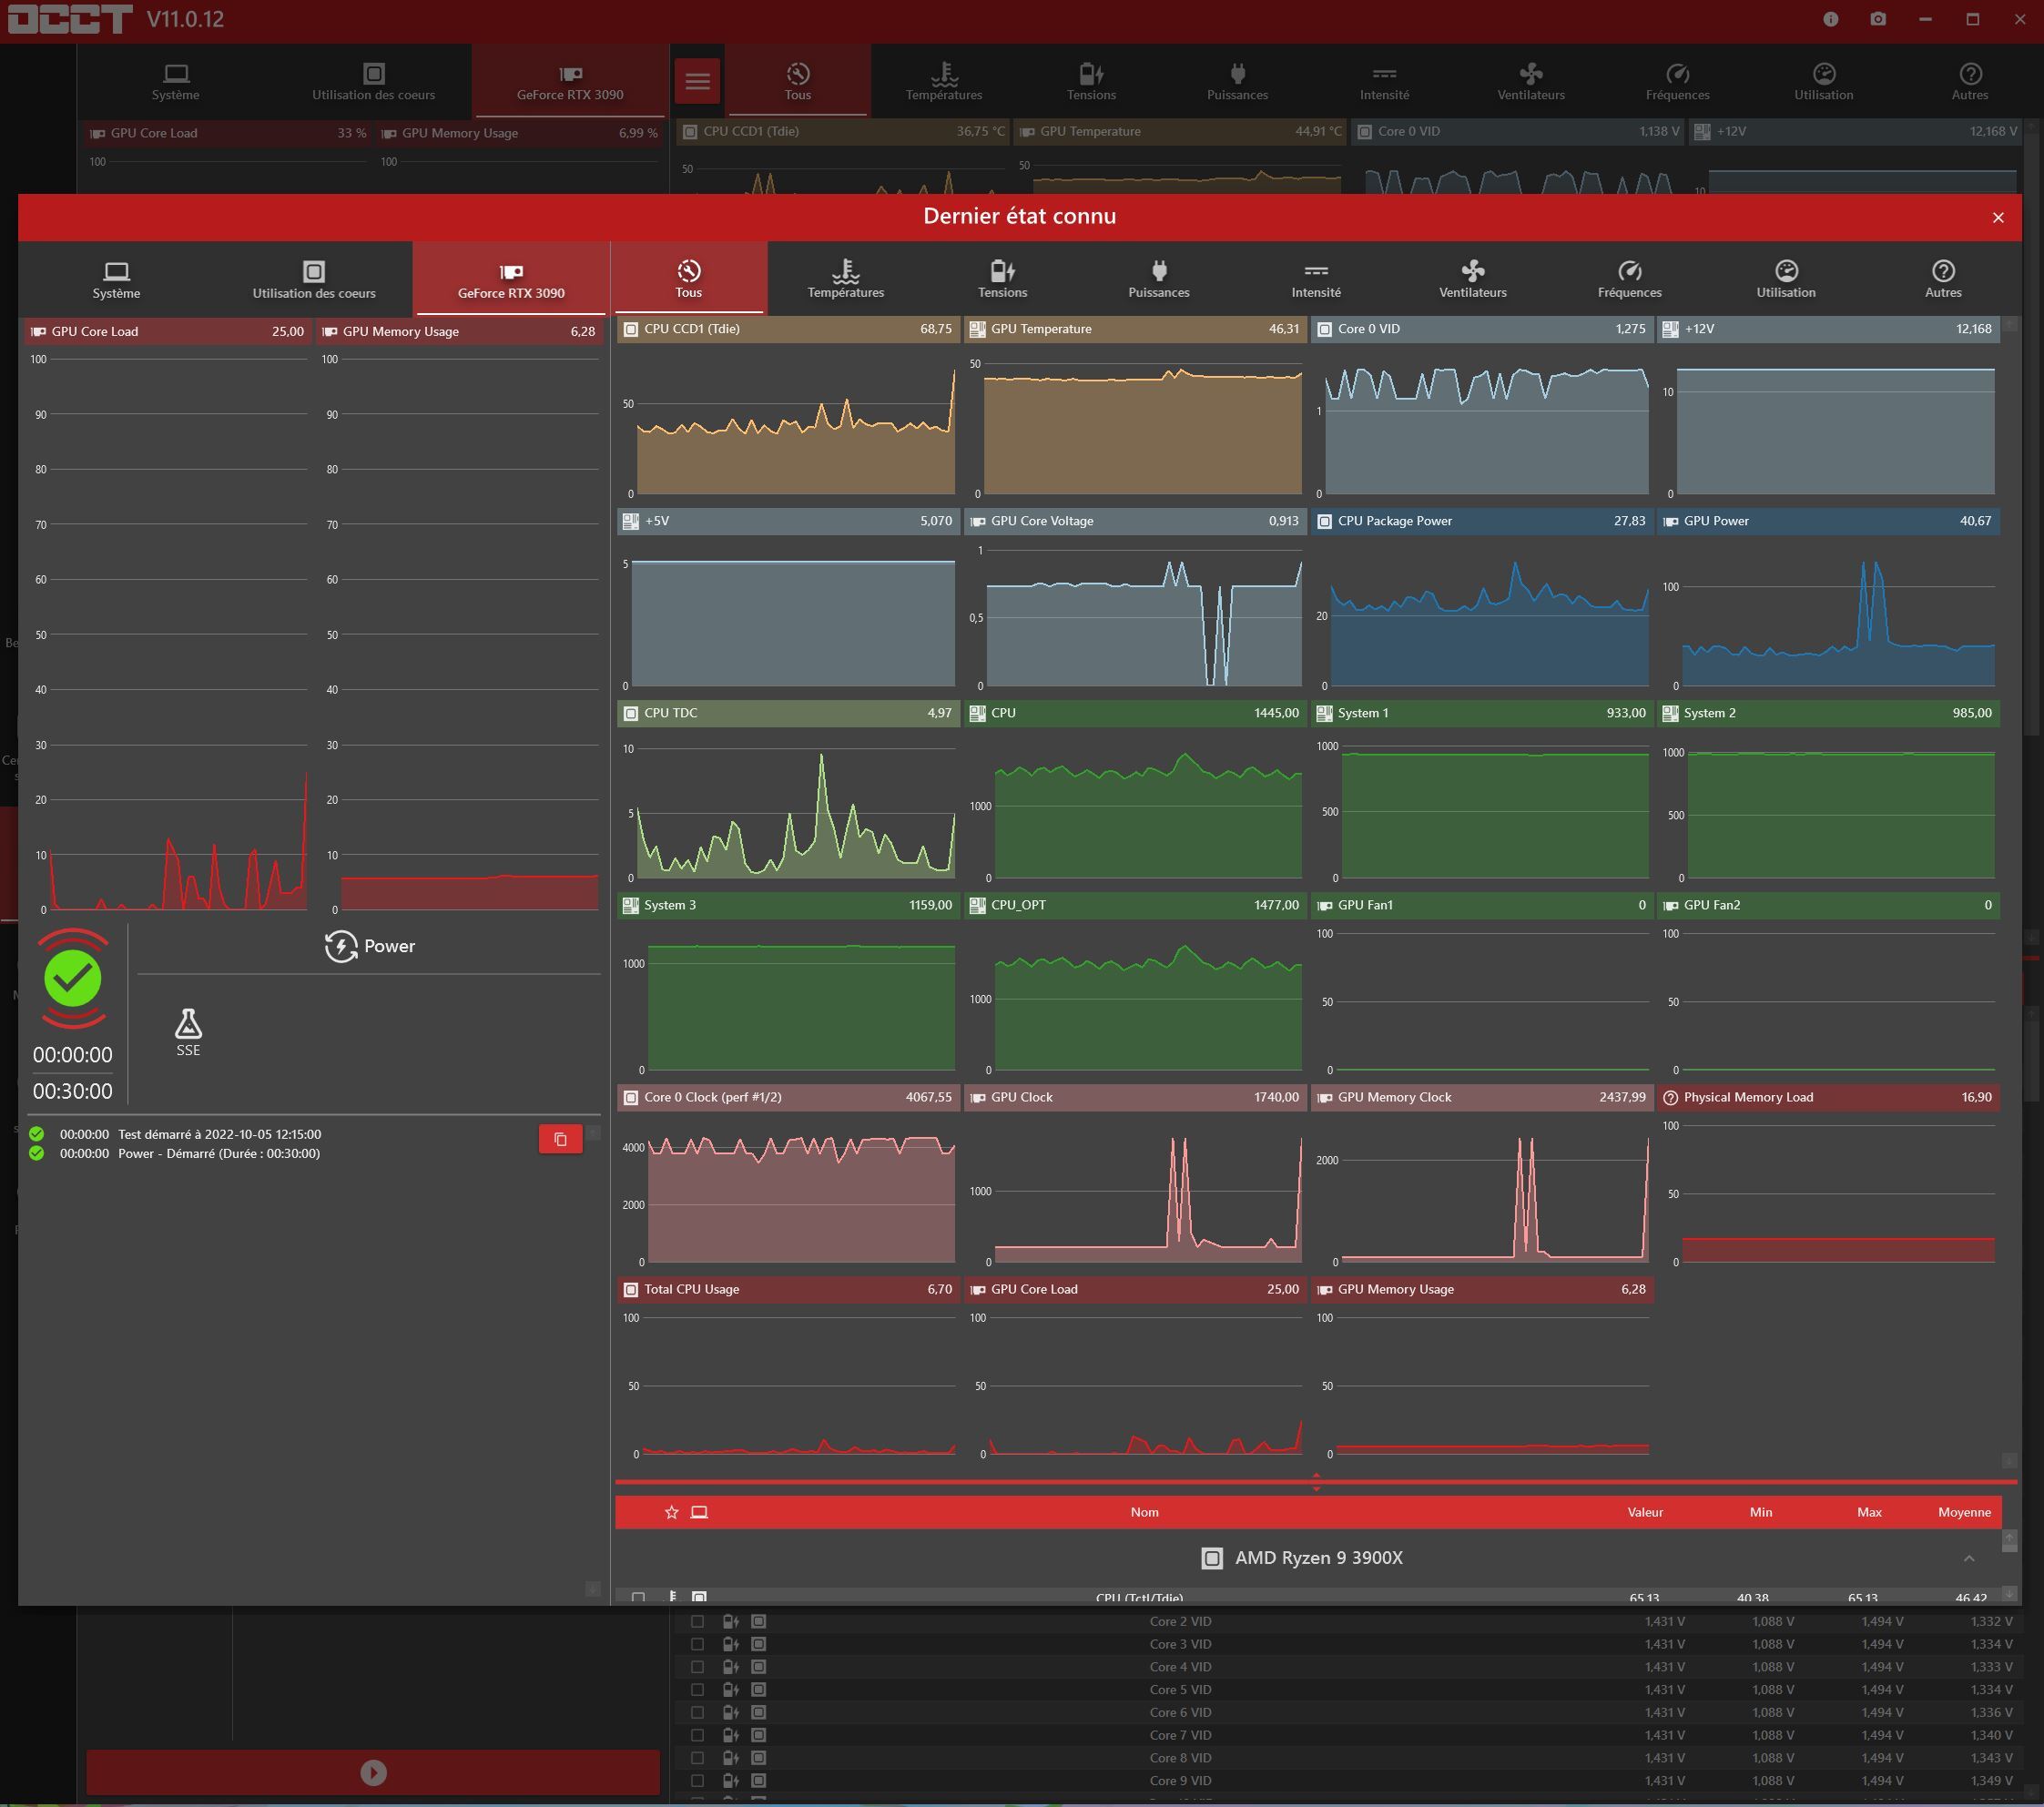The width and height of the screenshot is (2044, 1807).
Task: Click the scroll up arrow of sensor table
Action: (2010, 1538)
